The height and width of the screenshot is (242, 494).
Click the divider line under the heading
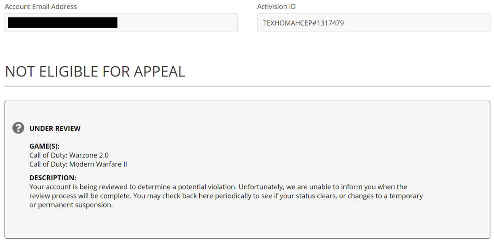pos(247,86)
